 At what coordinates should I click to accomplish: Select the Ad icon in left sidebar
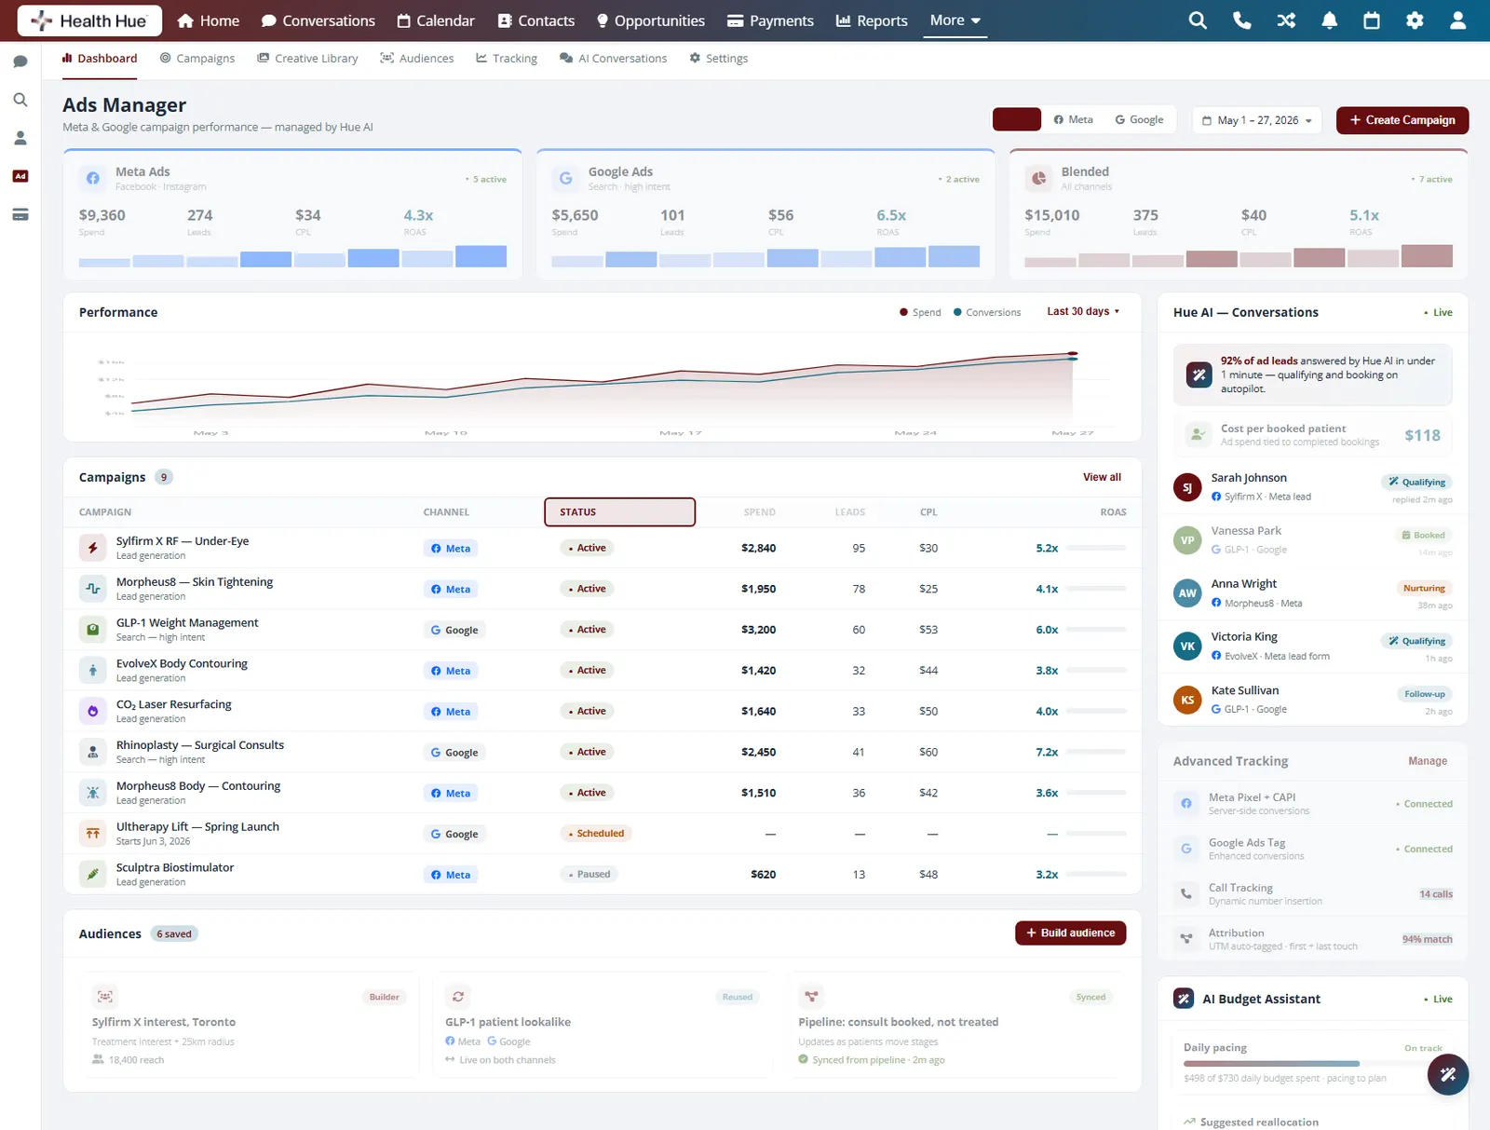pyautogui.click(x=20, y=176)
